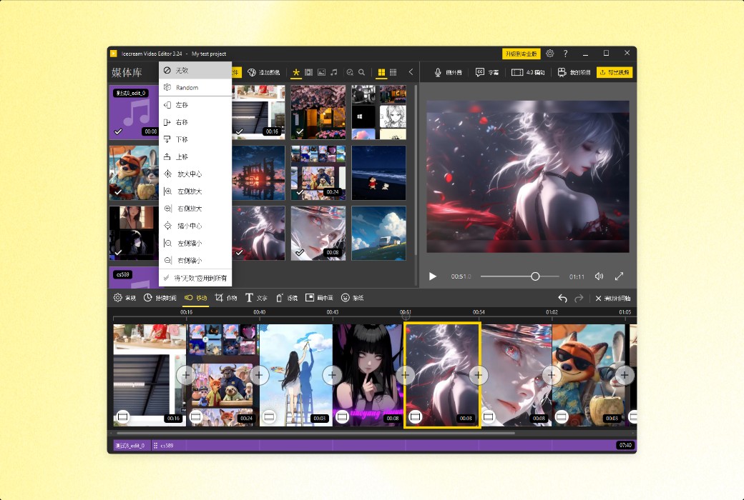Switch to the 常规 general tab

125,299
